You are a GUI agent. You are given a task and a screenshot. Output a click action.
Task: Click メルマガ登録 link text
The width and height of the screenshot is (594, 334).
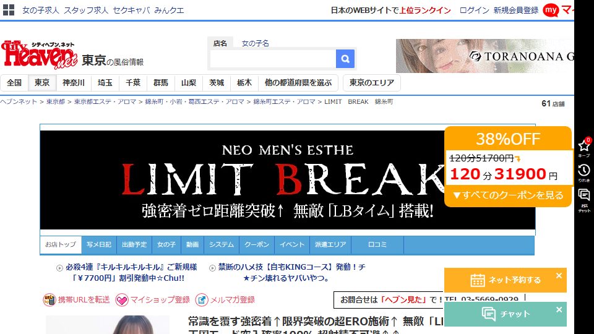tap(233, 300)
